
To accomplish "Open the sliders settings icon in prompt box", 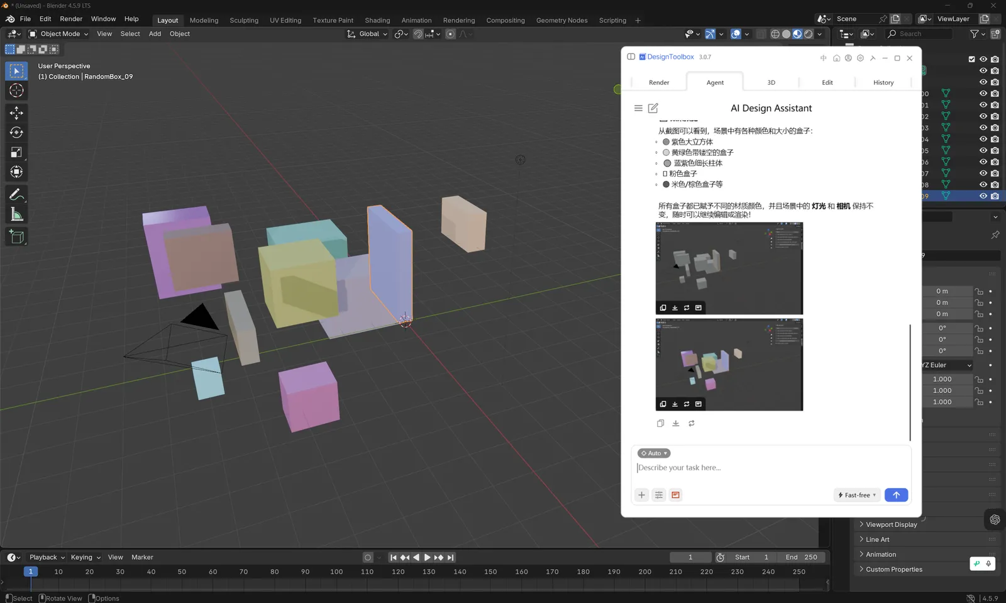I will 658,495.
